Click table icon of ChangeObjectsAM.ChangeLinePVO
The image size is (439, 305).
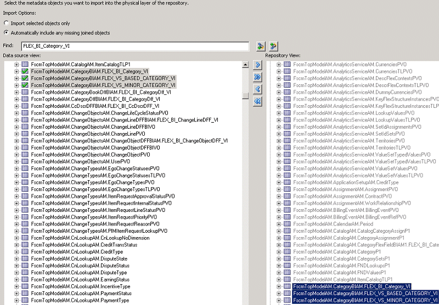[x=25, y=134]
